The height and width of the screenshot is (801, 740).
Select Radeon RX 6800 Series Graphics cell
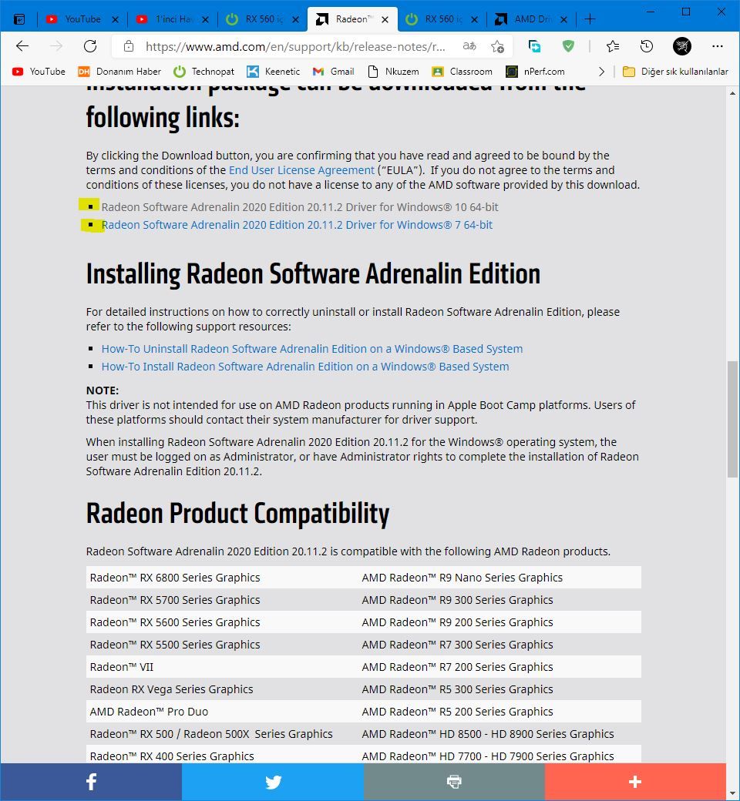(x=222, y=578)
